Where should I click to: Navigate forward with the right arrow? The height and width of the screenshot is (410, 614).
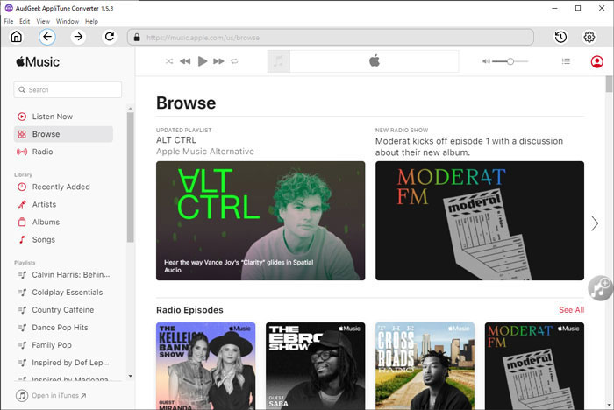78,37
